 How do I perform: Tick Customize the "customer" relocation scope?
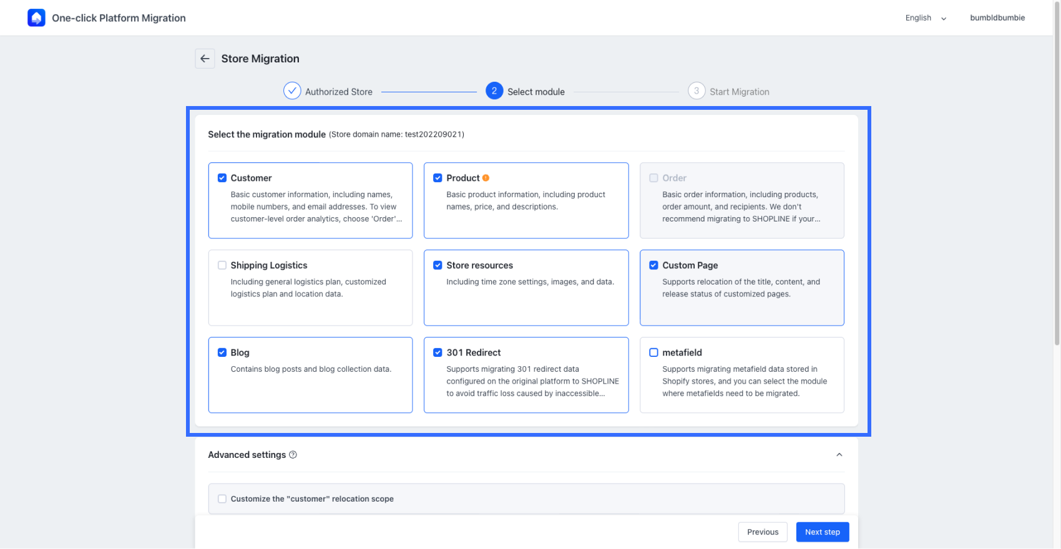tap(222, 499)
